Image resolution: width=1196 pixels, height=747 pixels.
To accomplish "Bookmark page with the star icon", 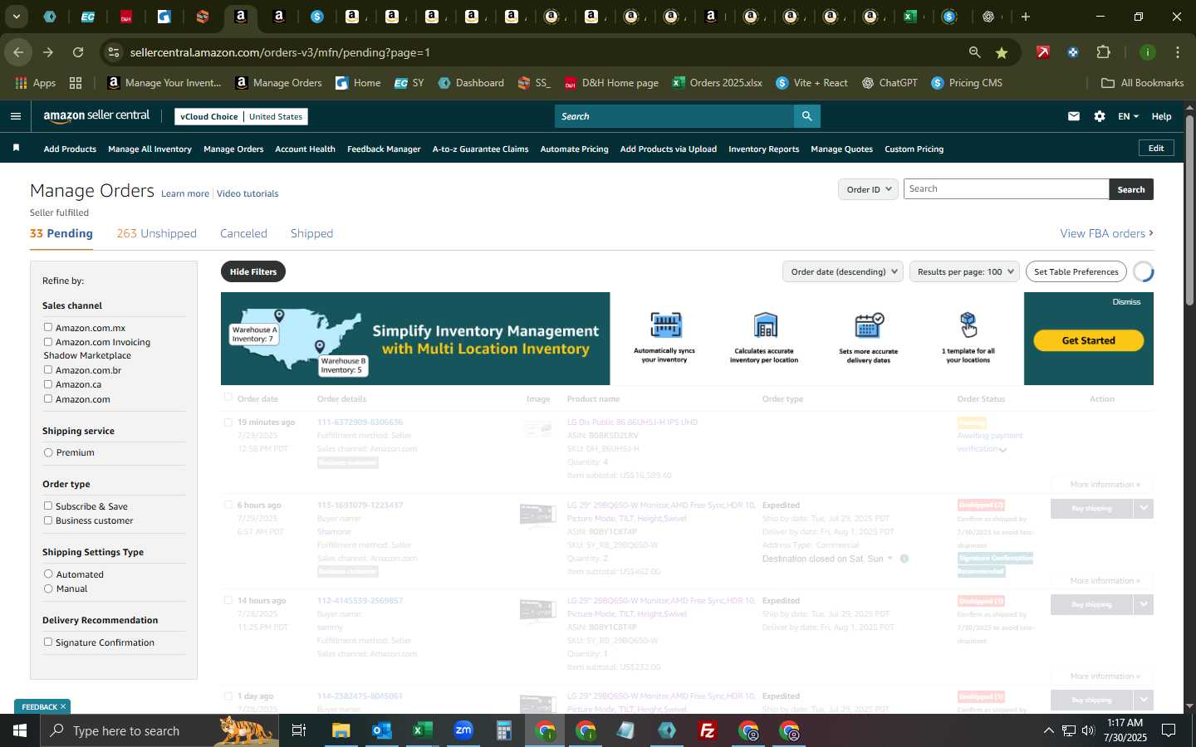I will coord(1002,52).
